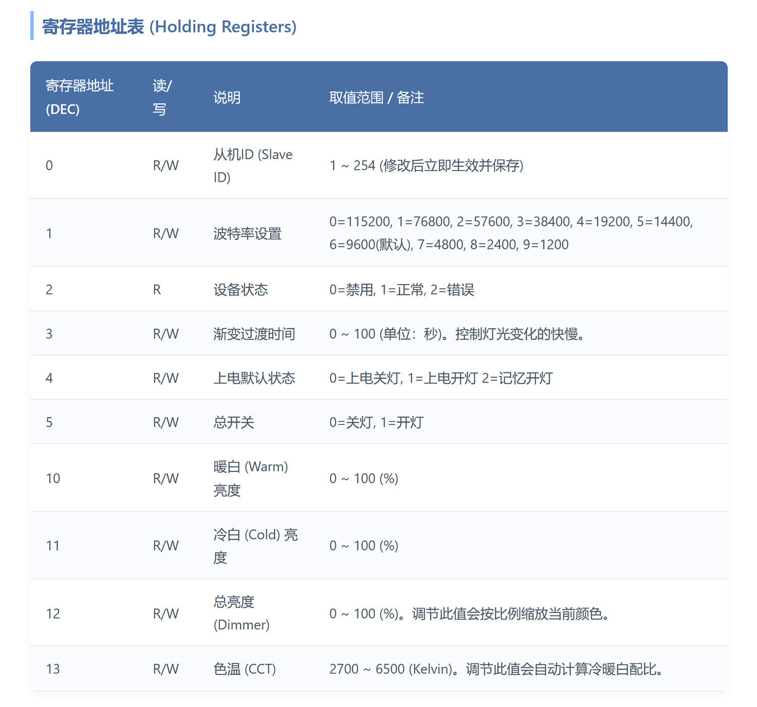Click the 渐变过渡时间 description cell
Viewport: 757px width, 707px height.
click(x=254, y=334)
